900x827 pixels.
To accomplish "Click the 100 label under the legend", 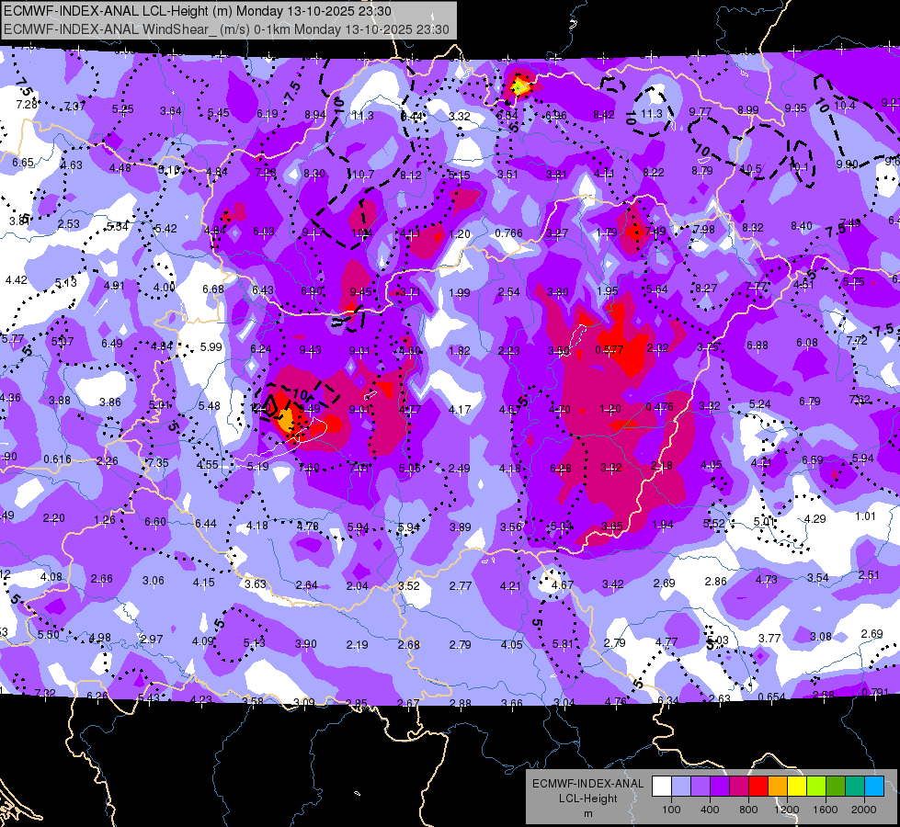I will pyautogui.click(x=670, y=809).
